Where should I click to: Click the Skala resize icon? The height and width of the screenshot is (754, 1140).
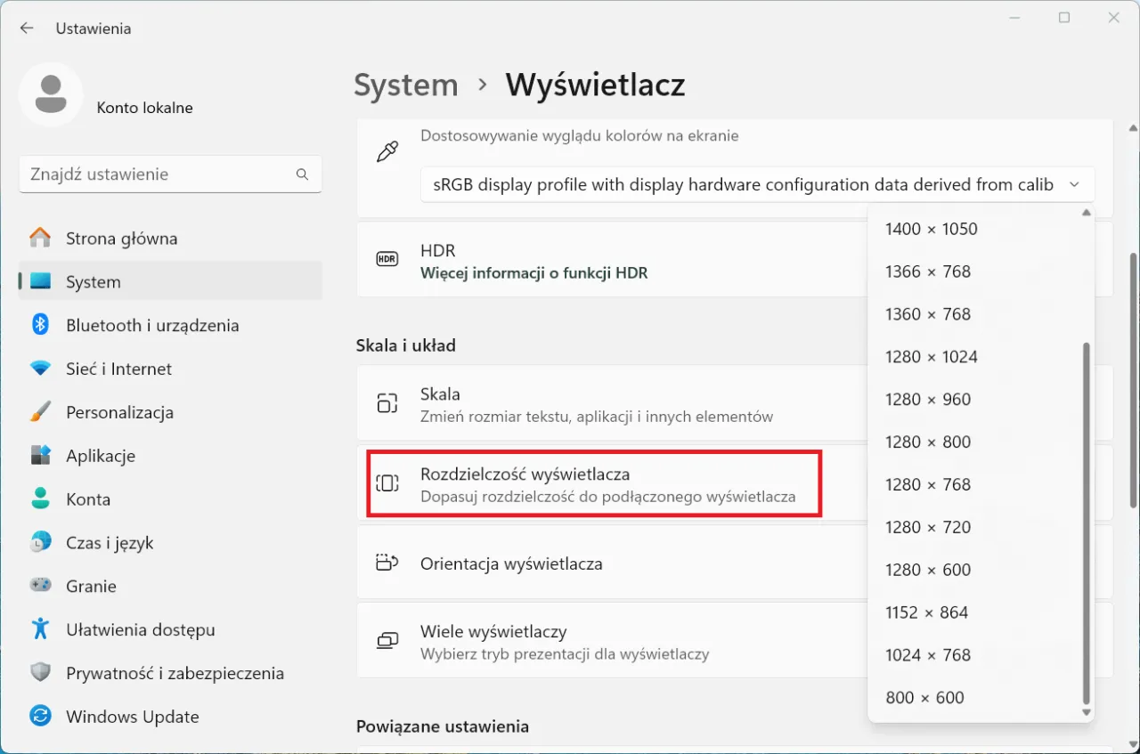pos(387,403)
